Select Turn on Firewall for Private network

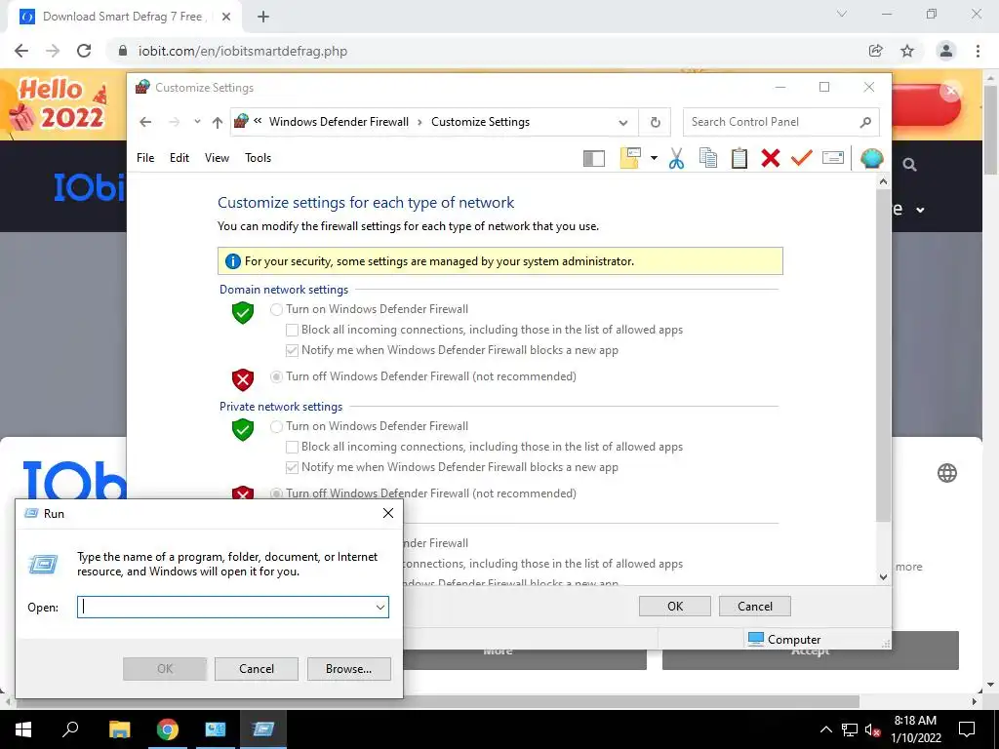pos(276,427)
